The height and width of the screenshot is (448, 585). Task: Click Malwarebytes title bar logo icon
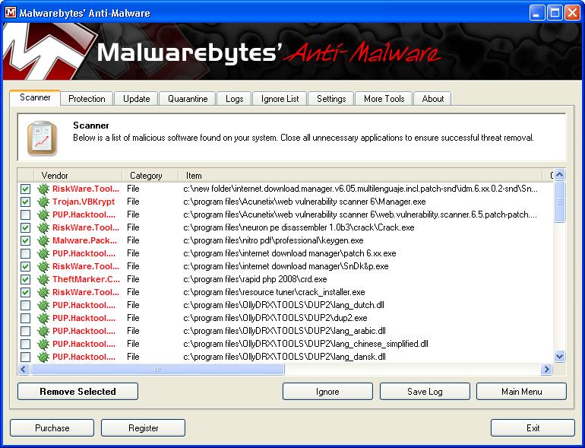tap(11, 13)
